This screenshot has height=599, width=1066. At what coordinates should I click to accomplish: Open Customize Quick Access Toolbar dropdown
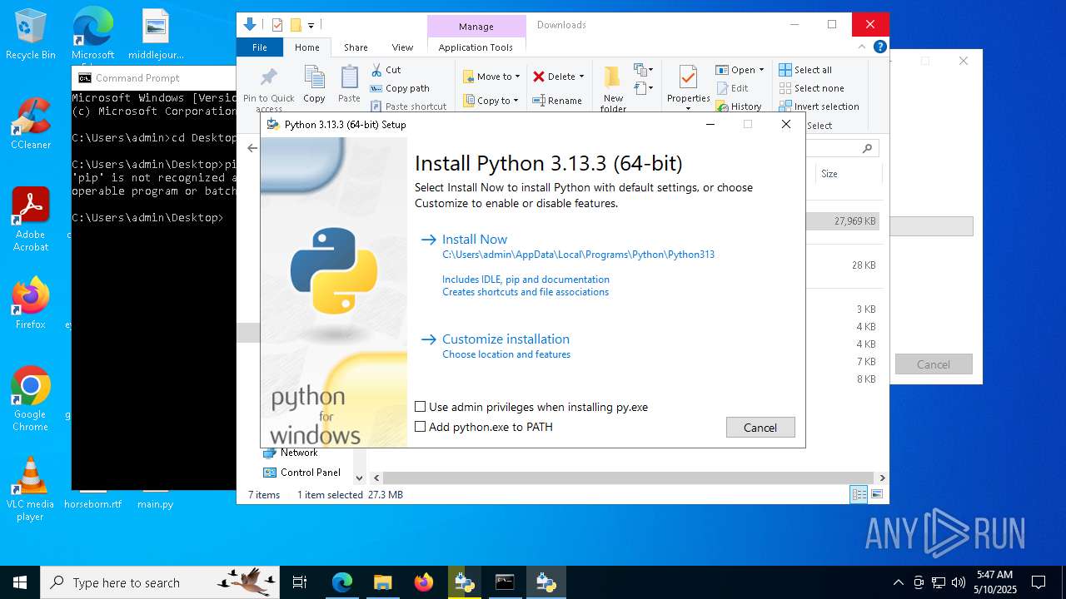311,25
